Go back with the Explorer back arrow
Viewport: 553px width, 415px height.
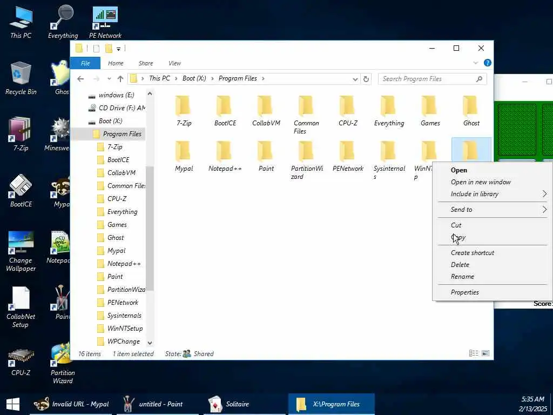coord(80,79)
